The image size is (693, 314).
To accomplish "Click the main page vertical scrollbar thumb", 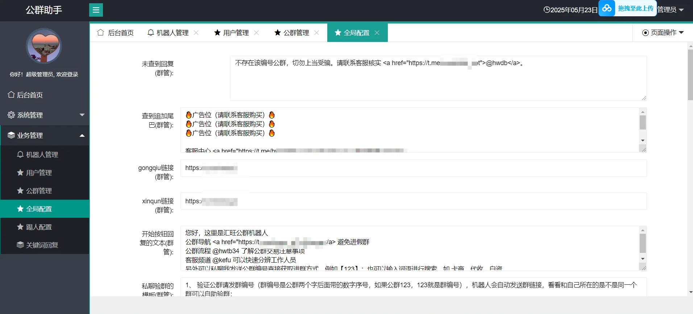I will [x=690, y=75].
